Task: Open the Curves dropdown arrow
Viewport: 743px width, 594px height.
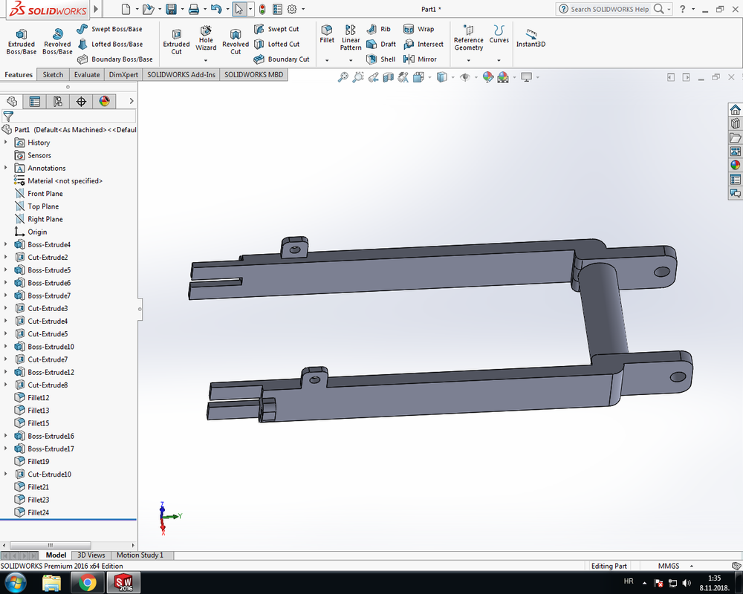Action: (499, 60)
